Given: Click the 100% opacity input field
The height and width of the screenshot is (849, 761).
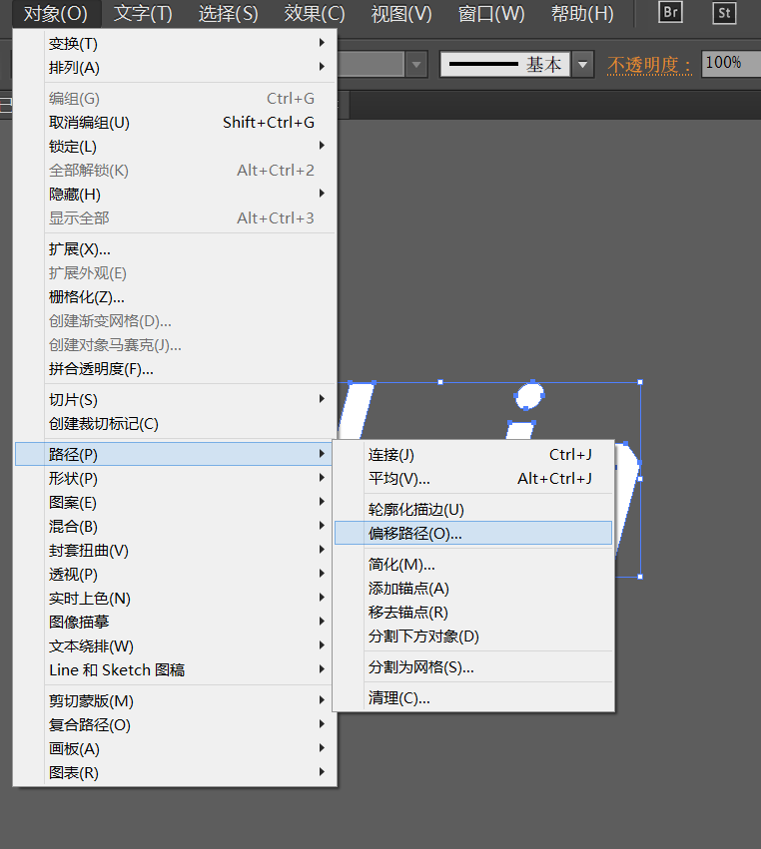Looking at the screenshot, I should (731, 64).
